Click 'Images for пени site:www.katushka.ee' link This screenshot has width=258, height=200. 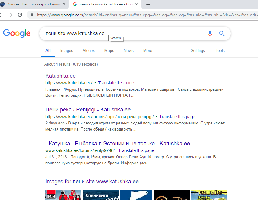tap(92, 182)
